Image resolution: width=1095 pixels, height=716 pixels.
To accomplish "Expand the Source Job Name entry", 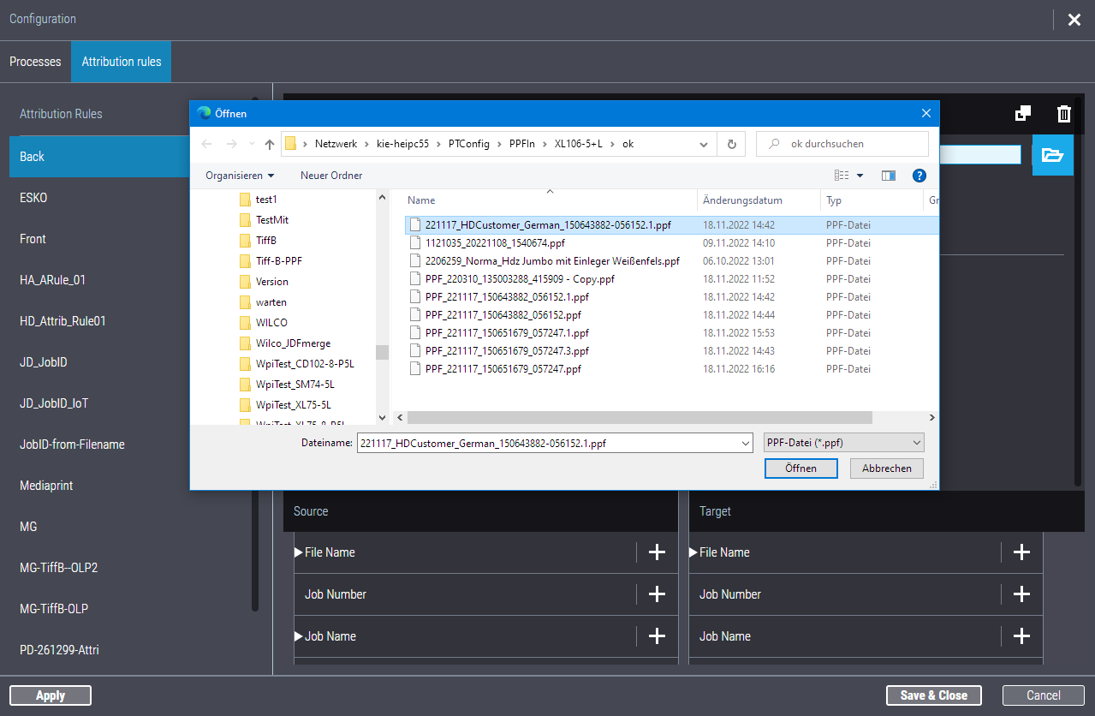I will pyautogui.click(x=299, y=636).
